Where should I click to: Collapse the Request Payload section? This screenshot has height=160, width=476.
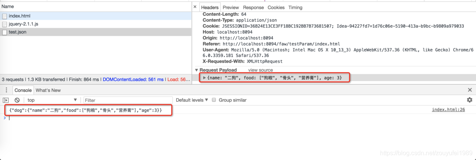(x=197, y=70)
